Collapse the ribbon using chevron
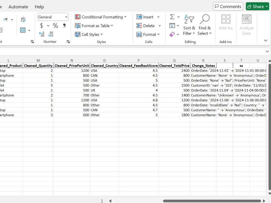 (266, 41)
